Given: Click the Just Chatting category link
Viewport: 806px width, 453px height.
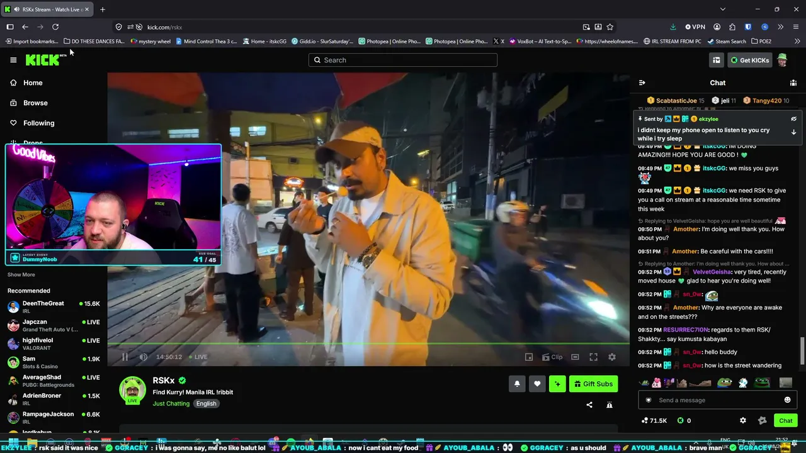Looking at the screenshot, I should pos(171,403).
